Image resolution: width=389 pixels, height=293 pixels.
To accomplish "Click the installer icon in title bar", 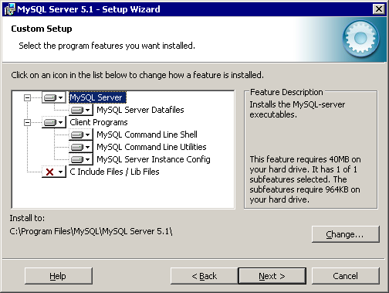I will click(x=9, y=9).
